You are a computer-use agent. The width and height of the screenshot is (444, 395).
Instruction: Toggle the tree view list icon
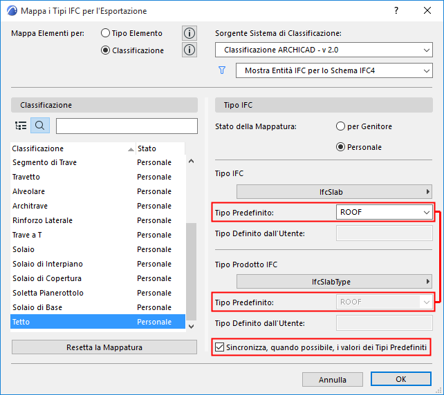(21, 126)
